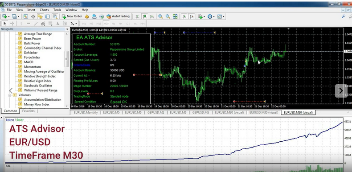Toggle the Data Window crosshair-circle icon

[33, 16]
